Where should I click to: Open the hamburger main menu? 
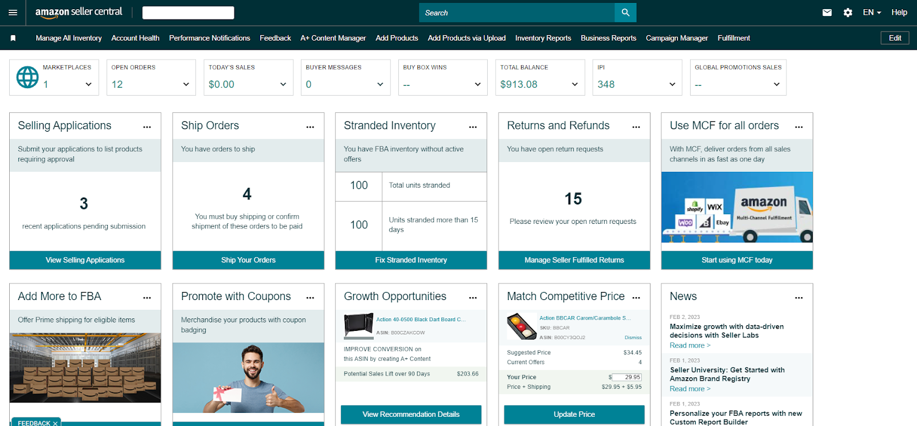pos(13,13)
